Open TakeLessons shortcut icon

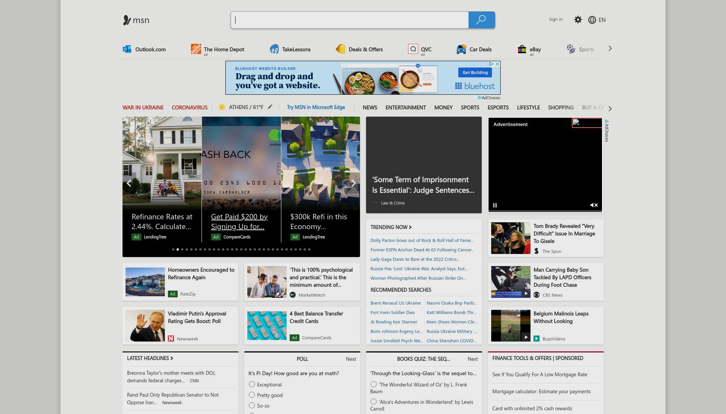point(274,49)
